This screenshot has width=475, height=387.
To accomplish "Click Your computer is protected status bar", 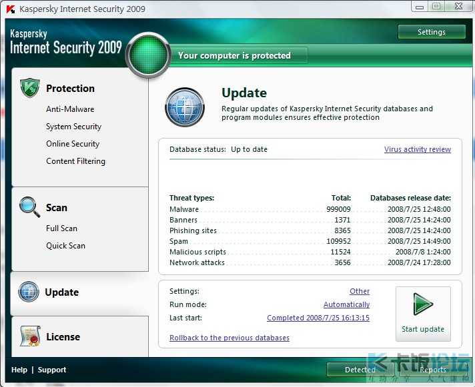I will pyautogui.click(x=240, y=55).
